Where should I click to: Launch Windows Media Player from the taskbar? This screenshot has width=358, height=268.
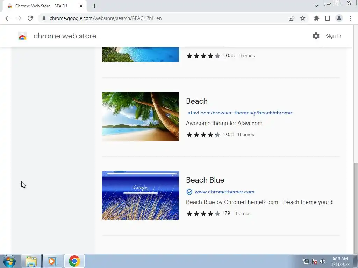pos(52,261)
